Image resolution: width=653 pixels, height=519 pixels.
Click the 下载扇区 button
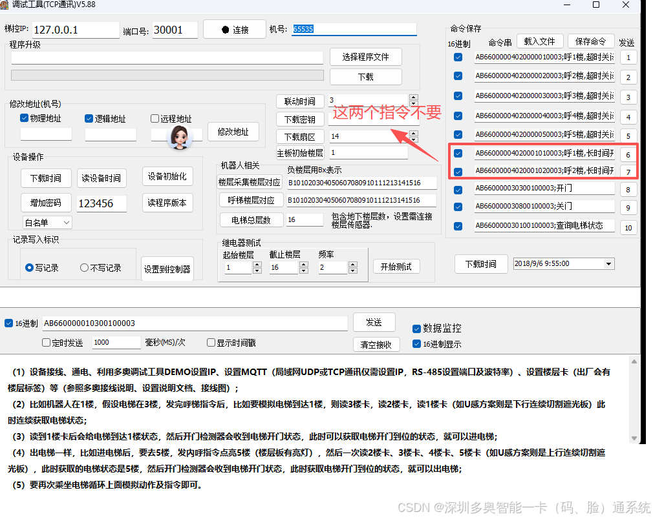coord(300,137)
